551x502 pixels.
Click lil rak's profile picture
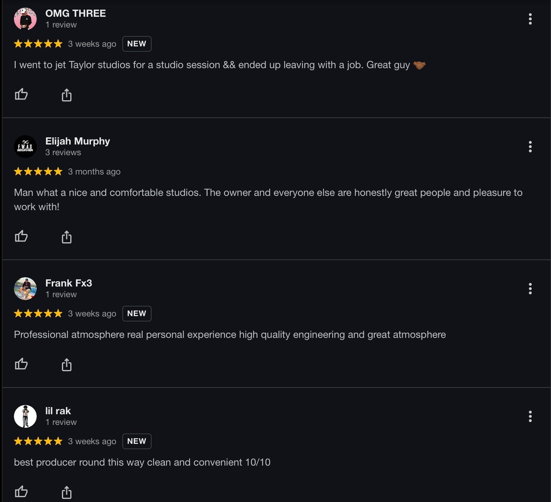coord(25,416)
